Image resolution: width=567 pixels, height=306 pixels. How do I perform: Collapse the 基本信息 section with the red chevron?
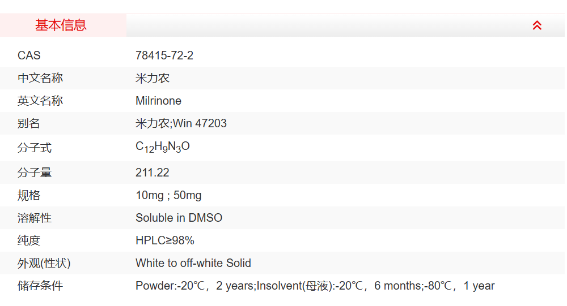537,25
